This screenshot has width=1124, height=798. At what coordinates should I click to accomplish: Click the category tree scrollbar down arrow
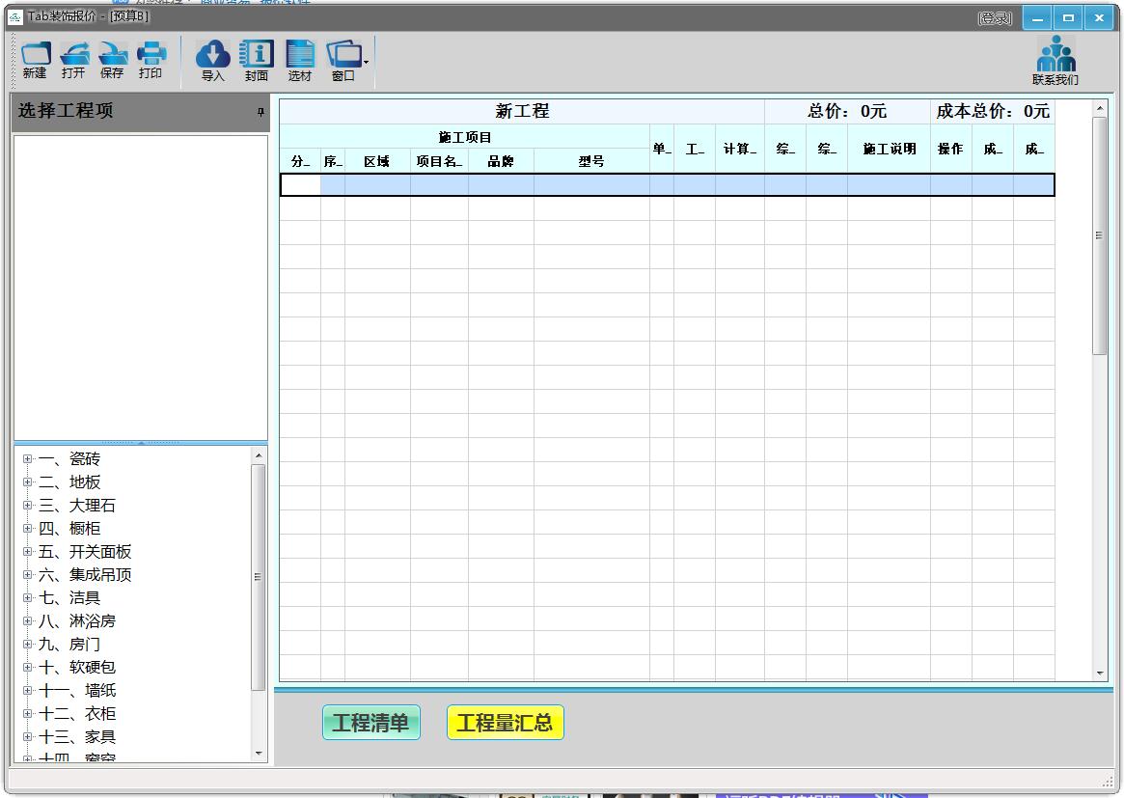258,753
